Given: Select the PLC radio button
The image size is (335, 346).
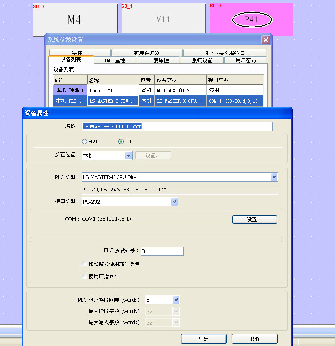Looking at the screenshot, I should click(121, 142).
